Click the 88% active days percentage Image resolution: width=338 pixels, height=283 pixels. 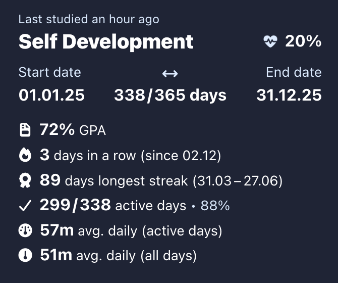click(215, 206)
